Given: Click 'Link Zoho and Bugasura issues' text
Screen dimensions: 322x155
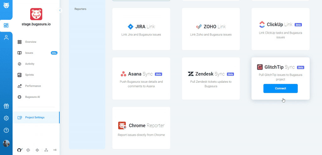Looking at the screenshot, I should pos(211,35).
